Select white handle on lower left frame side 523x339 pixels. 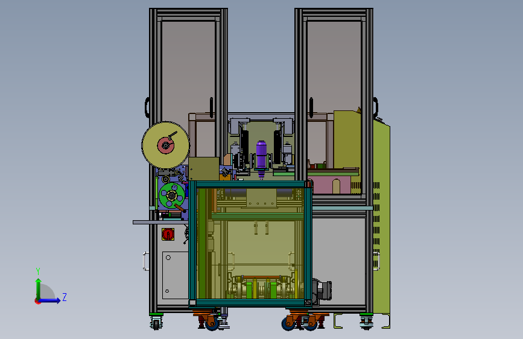point(146,261)
